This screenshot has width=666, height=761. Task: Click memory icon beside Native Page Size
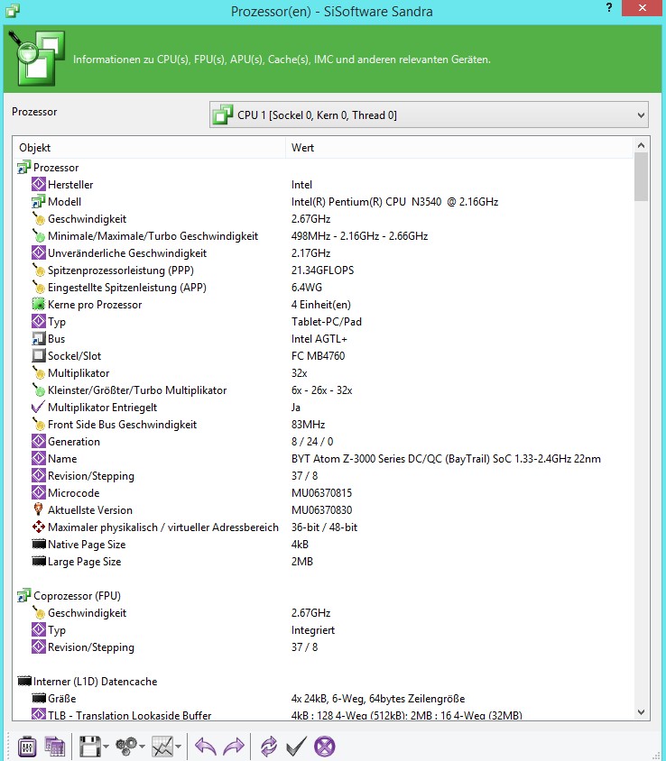point(39,544)
